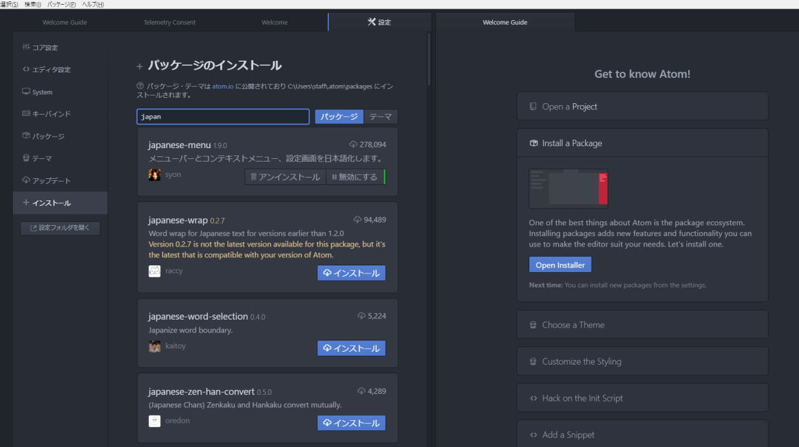Switch to the Welcome tab

(274, 22)
